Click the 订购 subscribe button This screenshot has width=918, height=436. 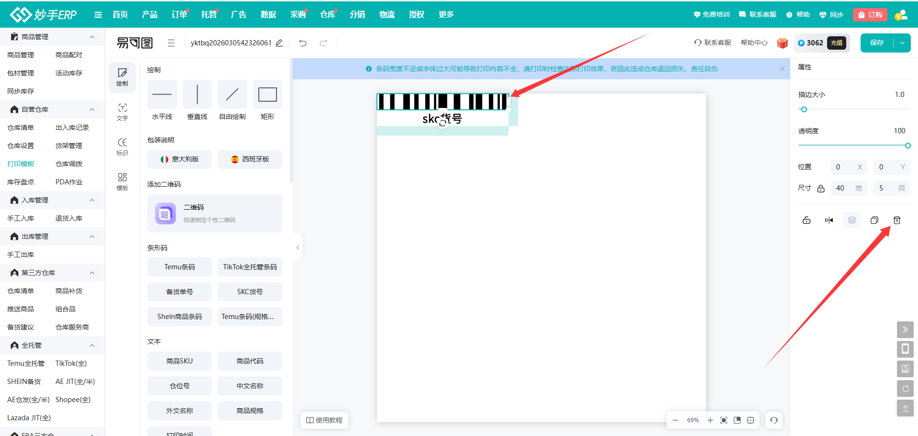coord(870,15)
